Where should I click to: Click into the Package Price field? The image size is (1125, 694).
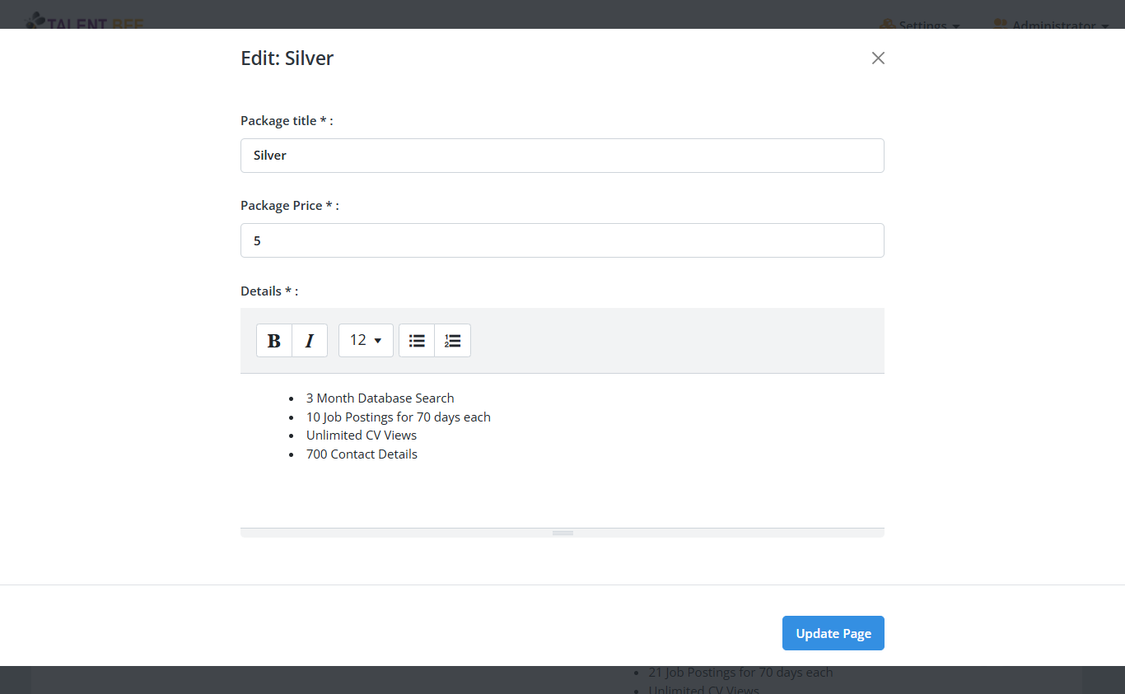(562, 240)
